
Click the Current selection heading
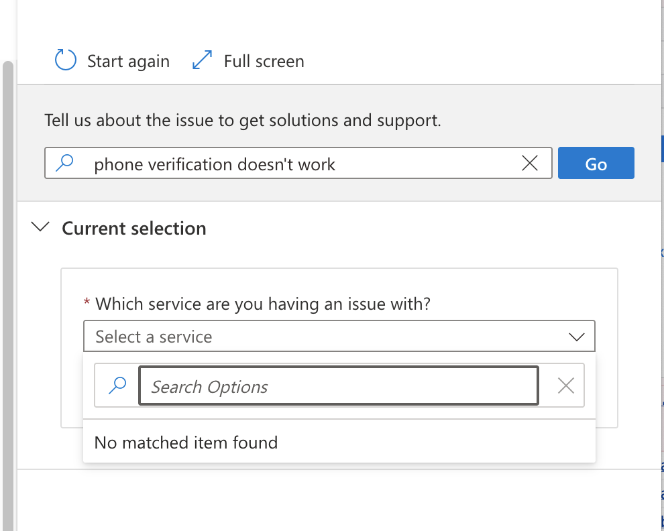[x=133, y=229]
